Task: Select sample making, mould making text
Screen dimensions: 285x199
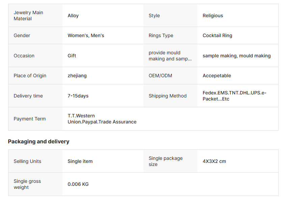Action: pyautogui.click(x=237, y=56)
